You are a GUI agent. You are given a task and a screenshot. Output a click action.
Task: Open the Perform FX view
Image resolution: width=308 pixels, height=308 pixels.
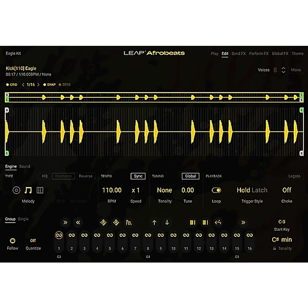pyautogui.click(x=258, y=54)
